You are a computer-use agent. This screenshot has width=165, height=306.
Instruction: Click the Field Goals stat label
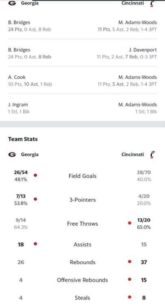click(x=82, y=176)
